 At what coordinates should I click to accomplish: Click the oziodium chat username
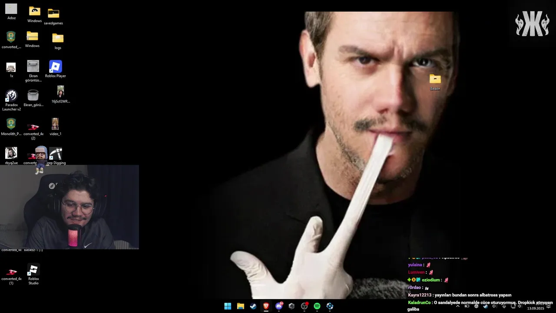431,280
